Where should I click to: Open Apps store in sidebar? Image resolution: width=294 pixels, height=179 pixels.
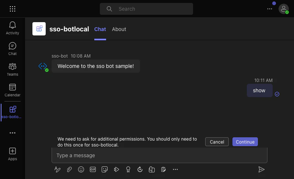point(13,154)
